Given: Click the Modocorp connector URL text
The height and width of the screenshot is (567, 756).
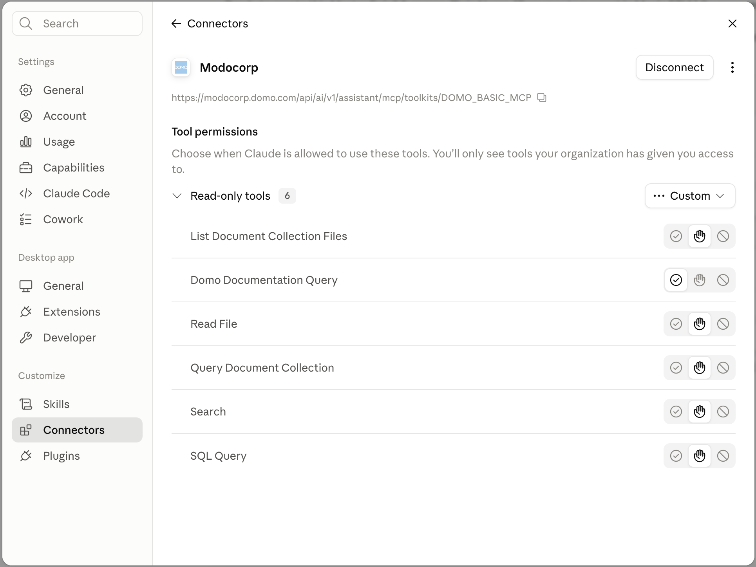Looking at the screenshot, I should tap(351, 98).
